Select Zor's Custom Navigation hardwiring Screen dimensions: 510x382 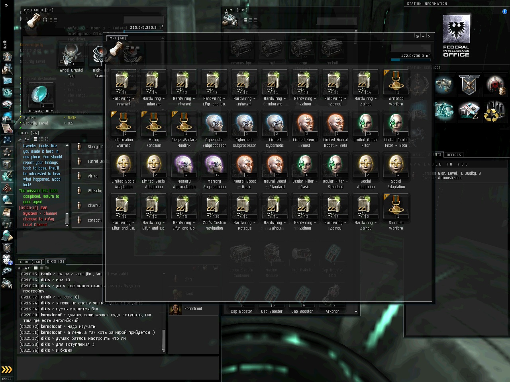point(214,213)
